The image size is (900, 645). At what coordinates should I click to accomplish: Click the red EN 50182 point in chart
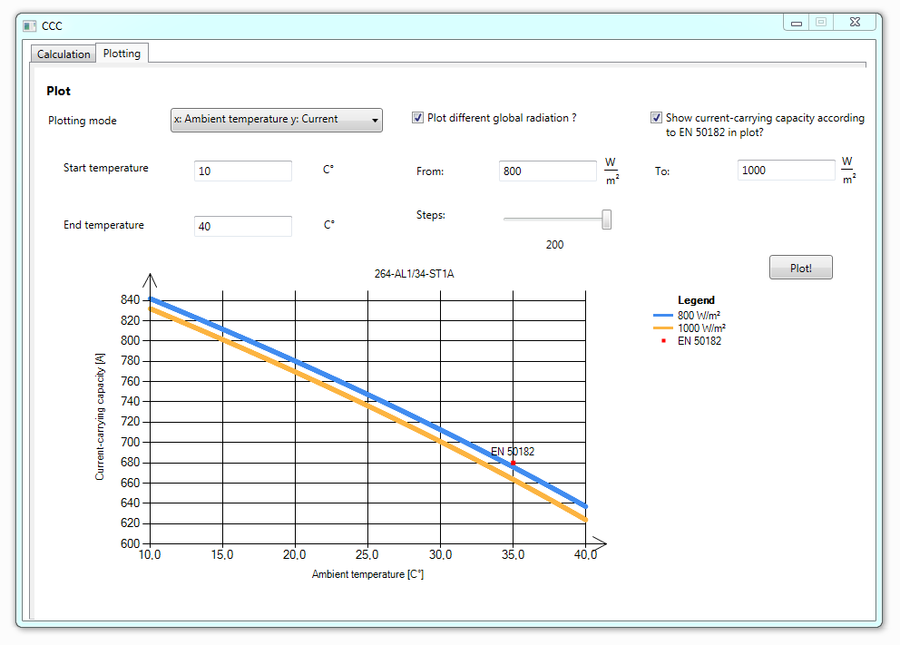pyautogui.click(x=514, y=463)
